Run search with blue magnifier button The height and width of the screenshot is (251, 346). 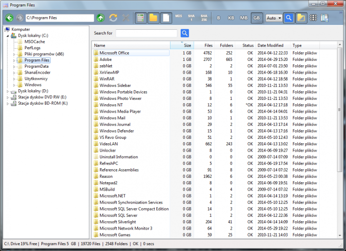click(185, 33)
